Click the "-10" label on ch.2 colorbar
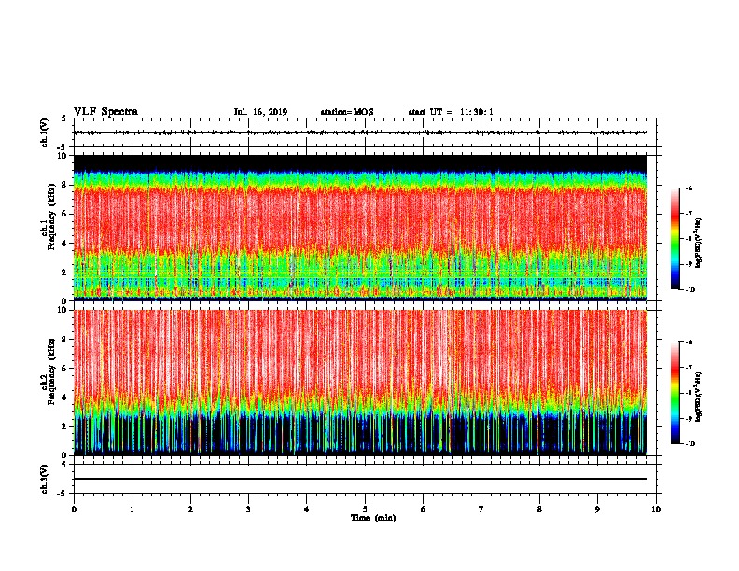The width and height of the screenshot is (739, 571). (690, 444)
